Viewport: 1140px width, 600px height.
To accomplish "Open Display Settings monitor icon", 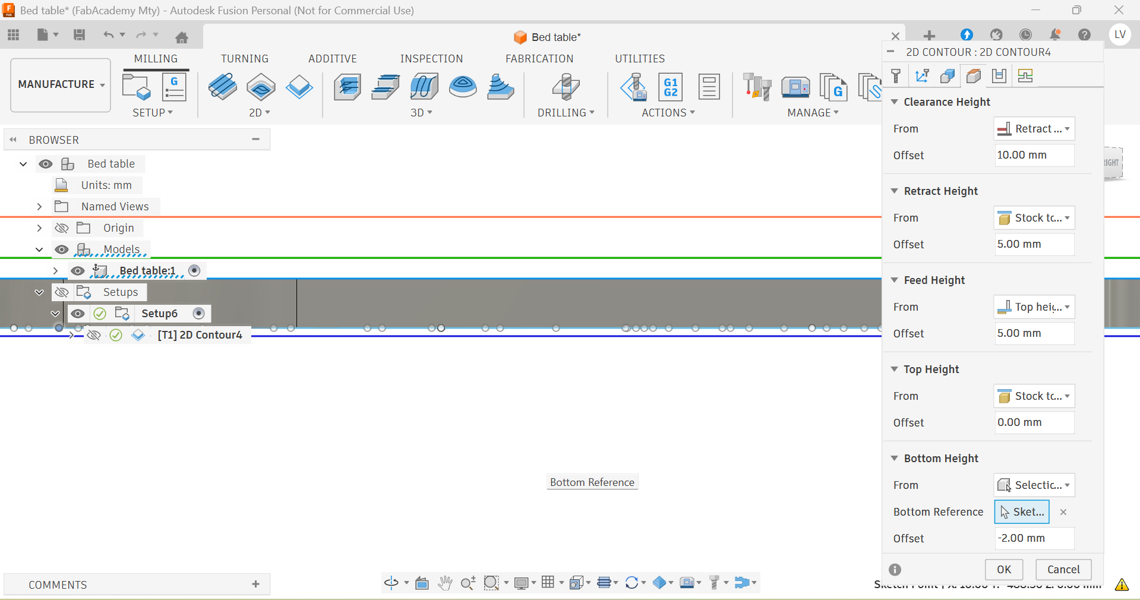I will 522,583.
